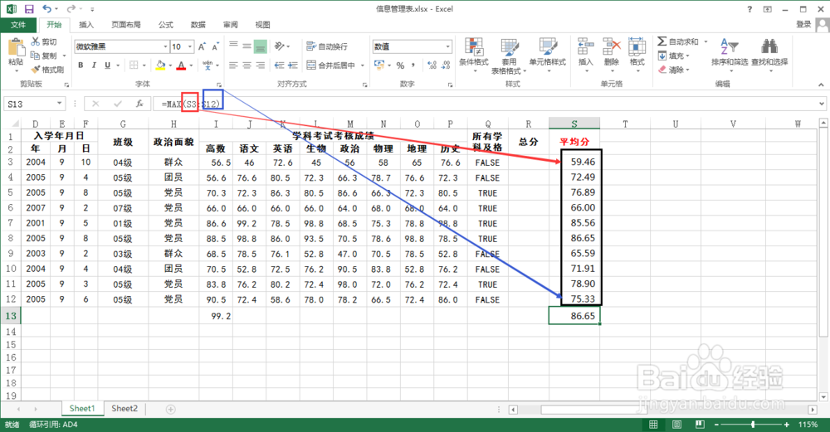
Task: Toggle Wrap Text (自动换行)
Action: coord(327,46)
